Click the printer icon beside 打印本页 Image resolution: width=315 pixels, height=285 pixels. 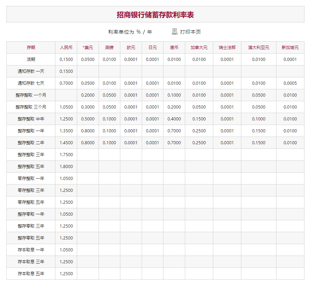pyautogui.click(x=175, y=32)
